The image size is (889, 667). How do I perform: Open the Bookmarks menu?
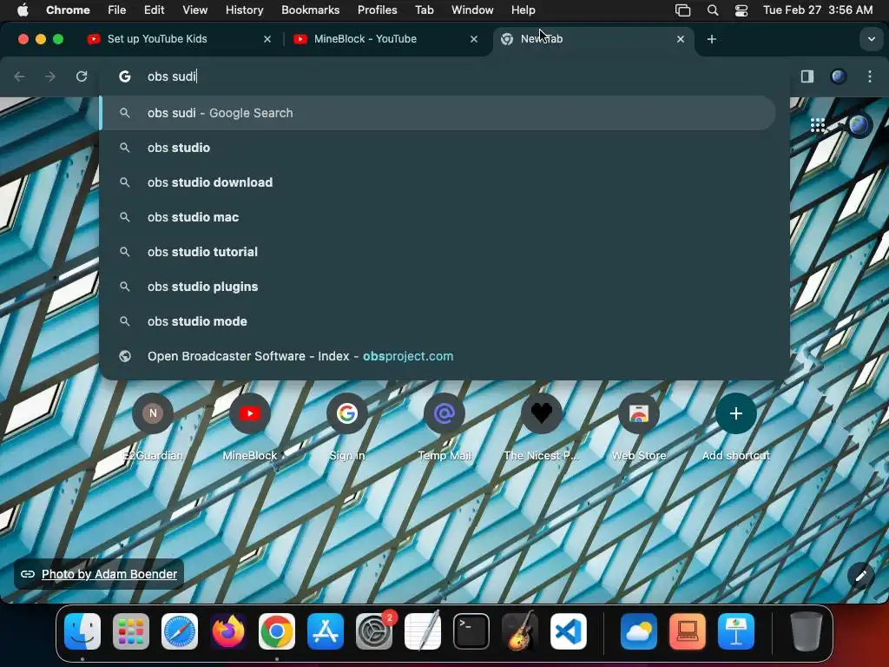click(310, 10)
